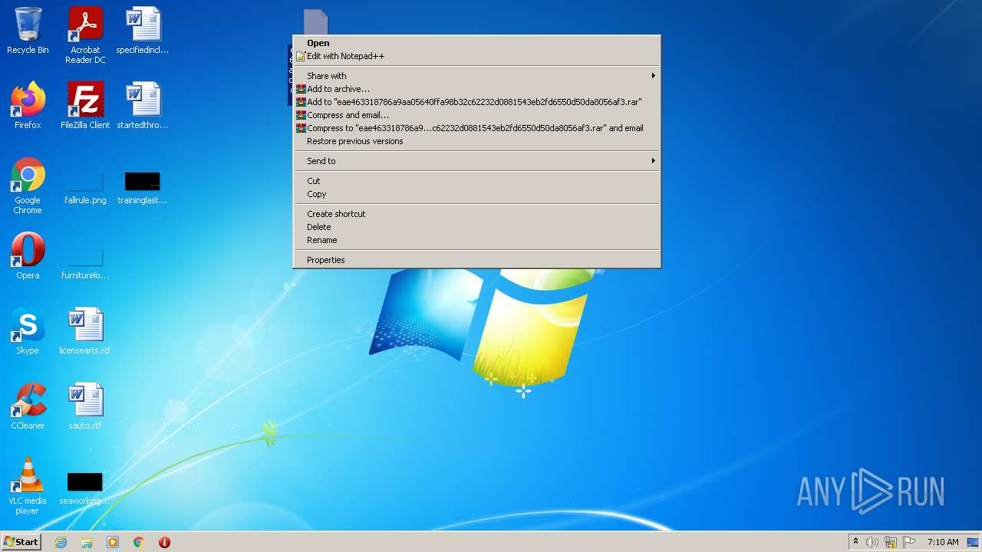
Task: Select the seaworking file icon
Action: tap(85, 488)
